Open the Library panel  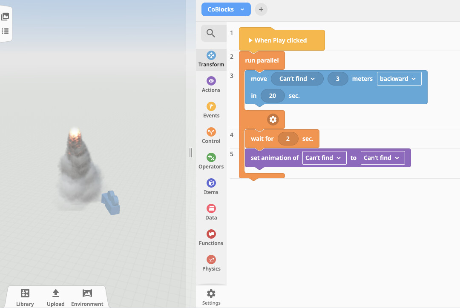[25, 297]
